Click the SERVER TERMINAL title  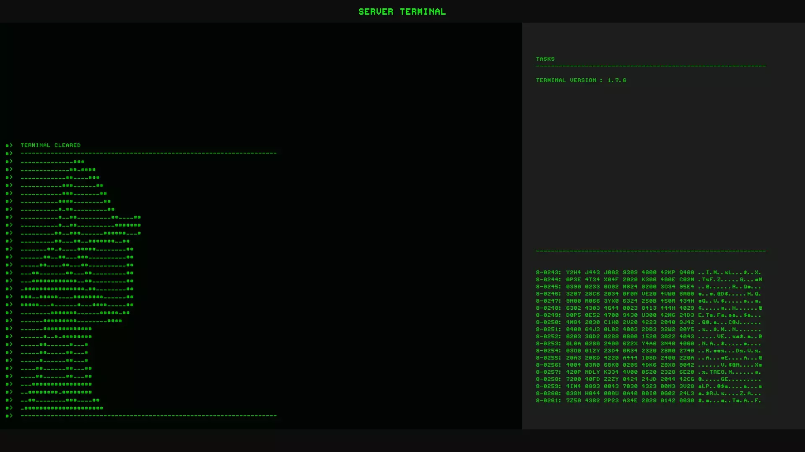click(x=402, y=12)
